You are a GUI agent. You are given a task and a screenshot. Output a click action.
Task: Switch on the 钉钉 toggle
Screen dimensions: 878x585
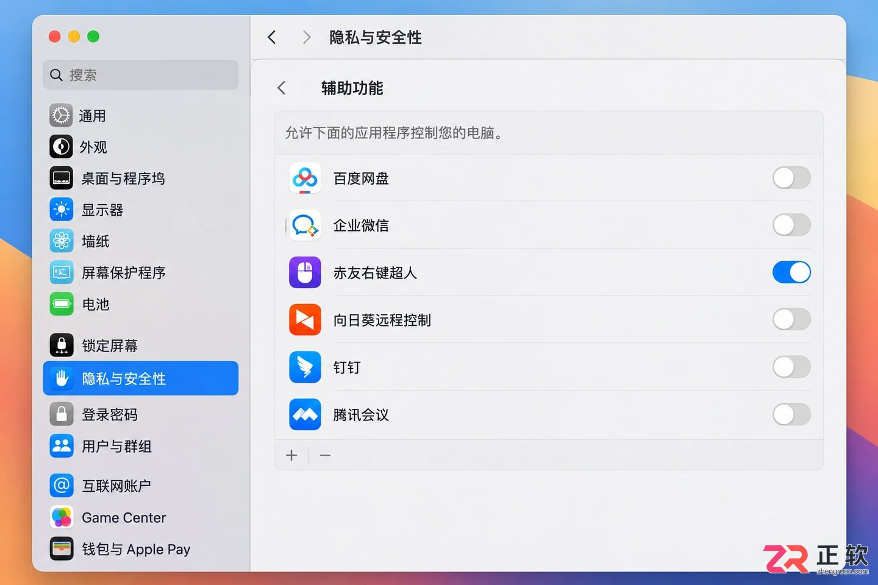click(791, 367)
